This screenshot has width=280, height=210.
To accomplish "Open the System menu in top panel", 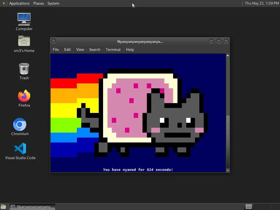I will [53, 3].
